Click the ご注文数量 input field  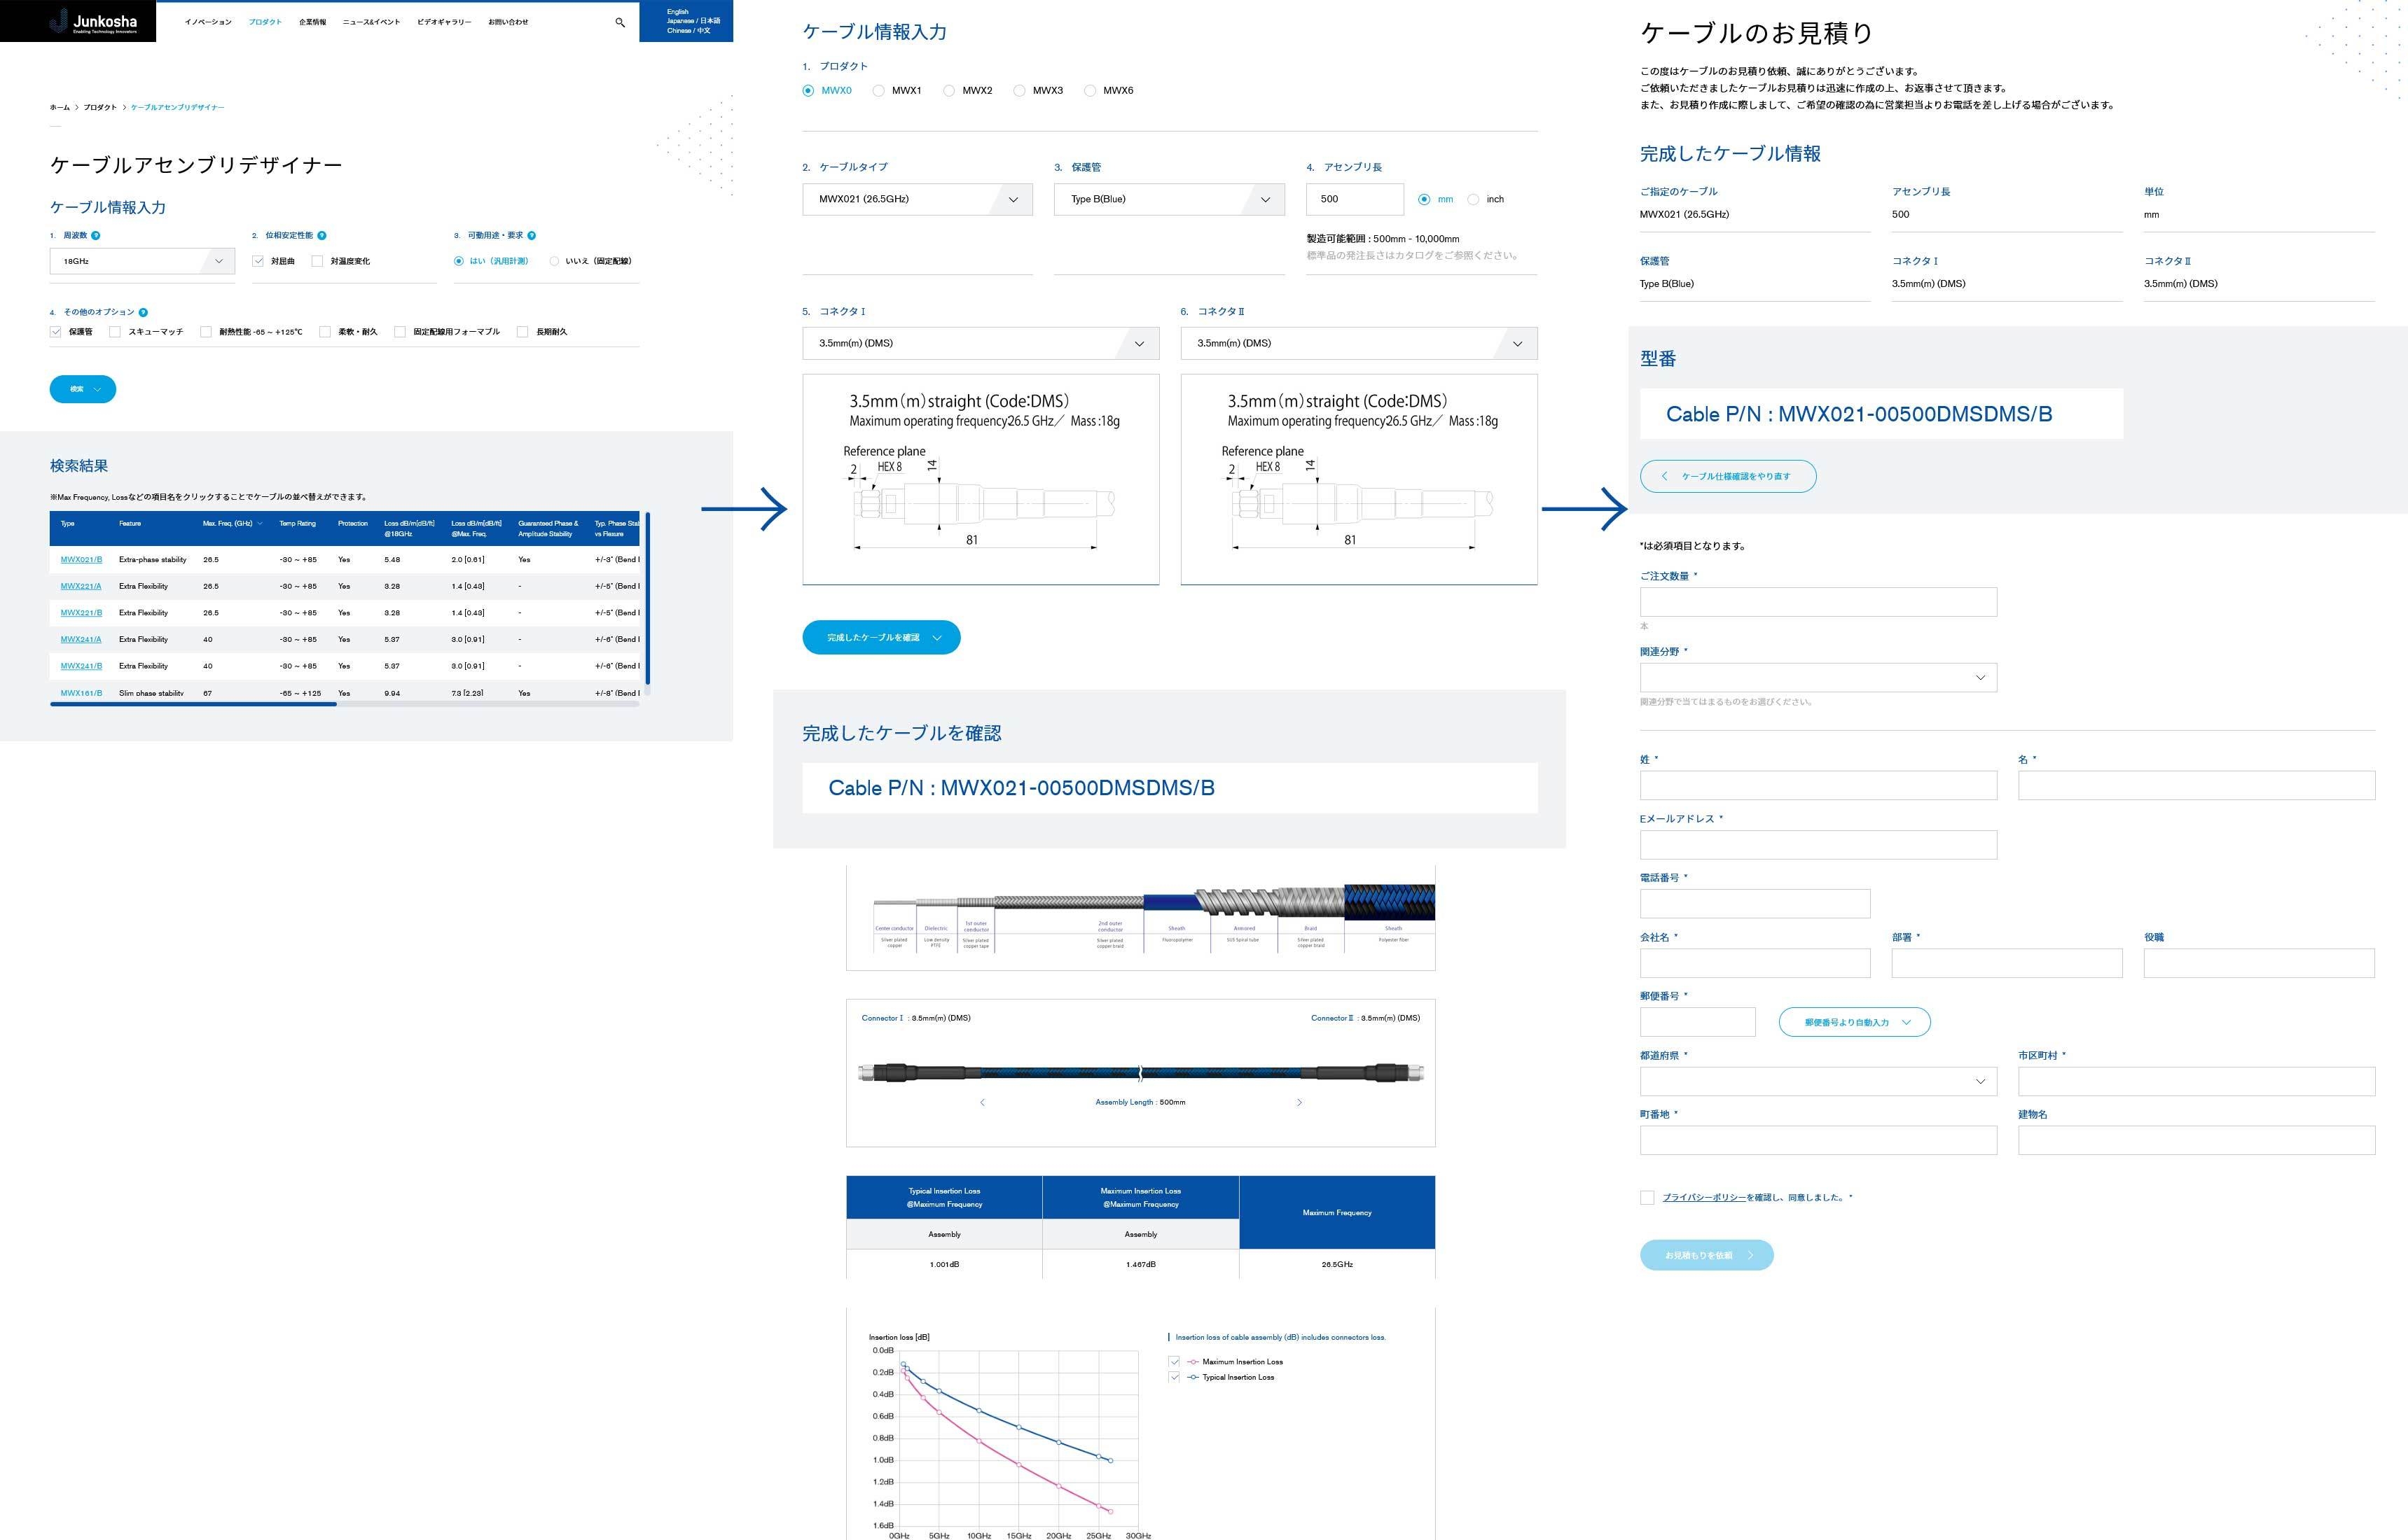tap(1818, 602)
